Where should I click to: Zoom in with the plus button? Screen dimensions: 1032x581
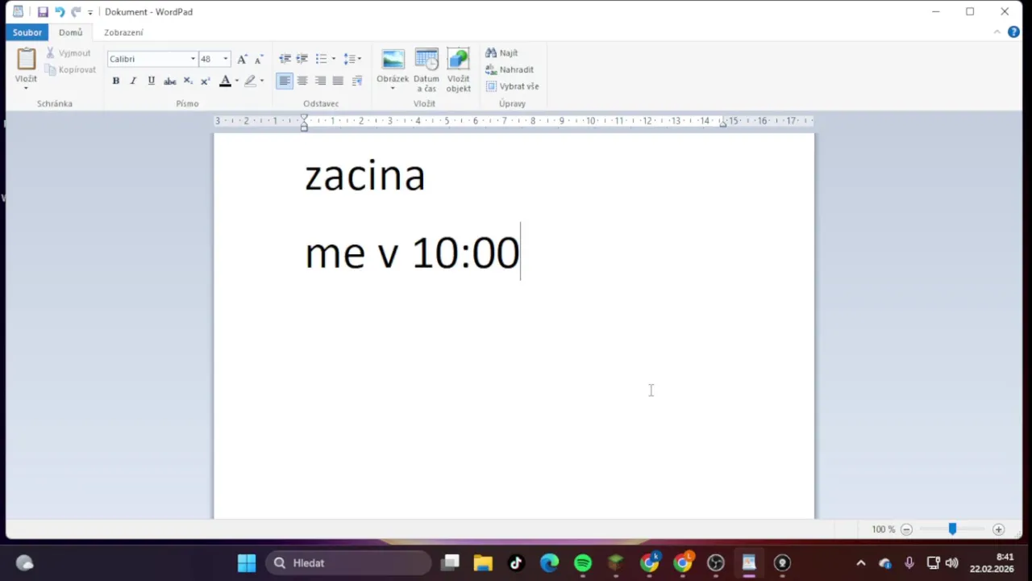(998, 529)
